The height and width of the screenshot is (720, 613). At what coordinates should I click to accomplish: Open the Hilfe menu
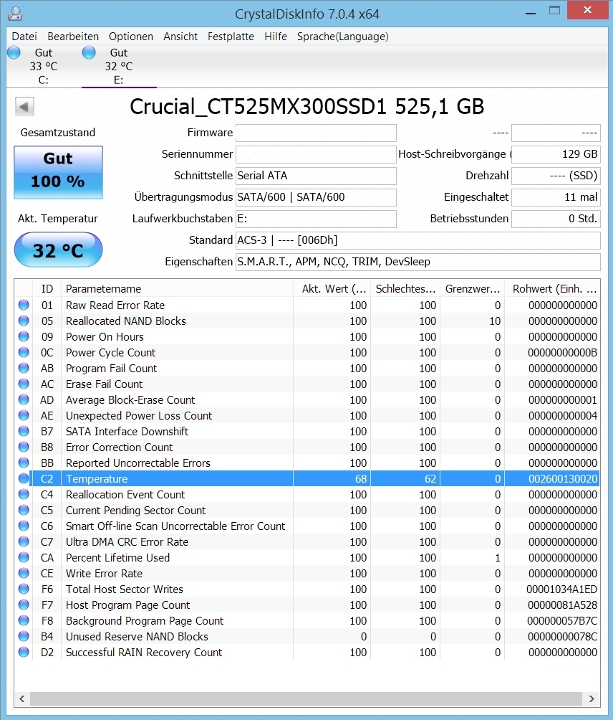[x=276, y=37]
